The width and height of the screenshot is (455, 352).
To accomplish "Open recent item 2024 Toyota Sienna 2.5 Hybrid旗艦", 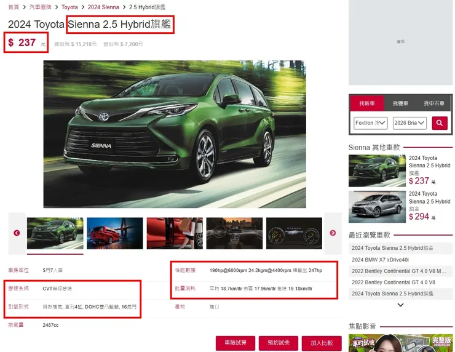I will coord(392,294).
